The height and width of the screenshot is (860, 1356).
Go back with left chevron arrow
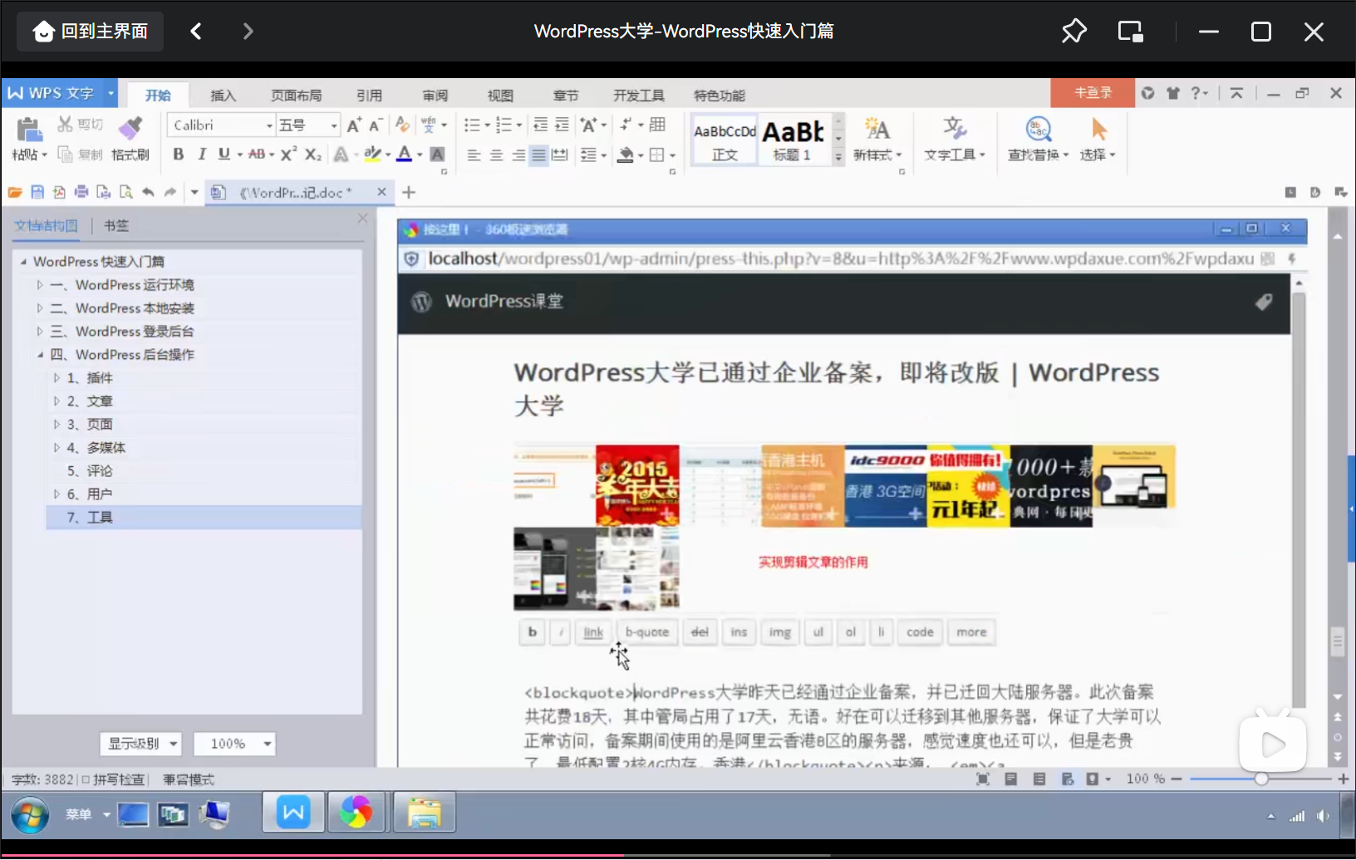point(196,32)
